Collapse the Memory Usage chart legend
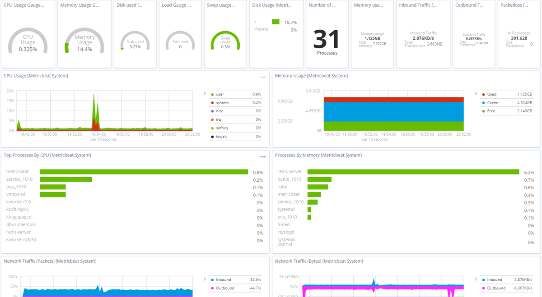Image resolution: width=542 pixels, height=297 pixels. [476, 94]
